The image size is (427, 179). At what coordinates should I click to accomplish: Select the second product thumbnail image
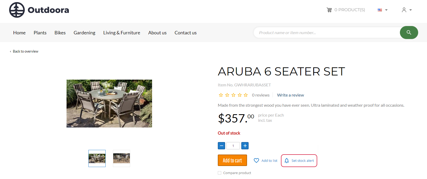pyautogui.click(x=122, y=158)
